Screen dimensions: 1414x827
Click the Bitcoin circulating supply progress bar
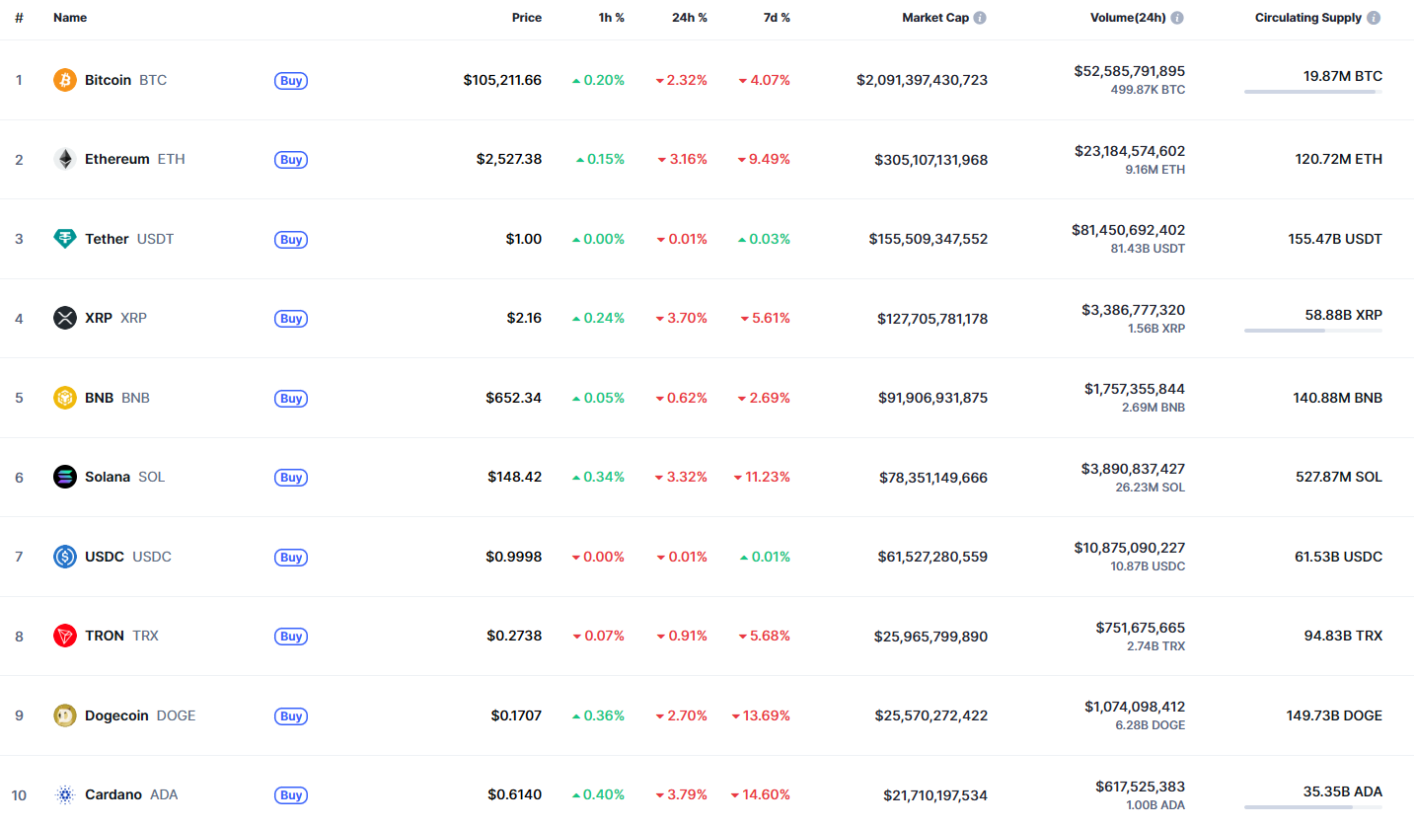1313,92
